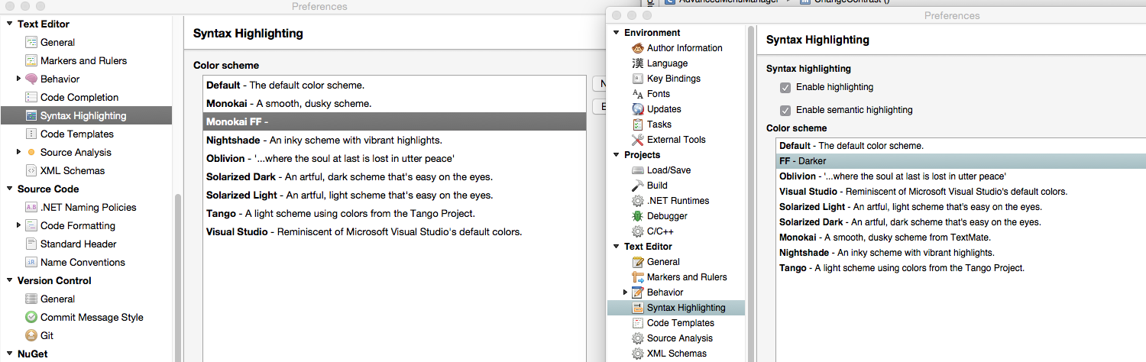Click the Build hammer icon
The width and height of the screenshot is (1146, 362).
[x=638, y=186]
